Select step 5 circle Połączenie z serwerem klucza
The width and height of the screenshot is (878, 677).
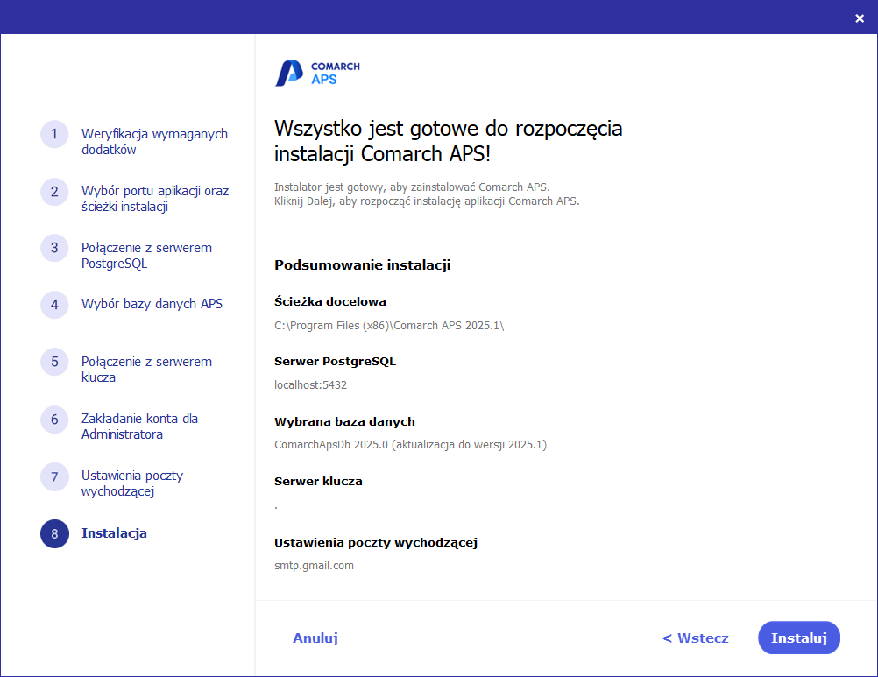54,362
